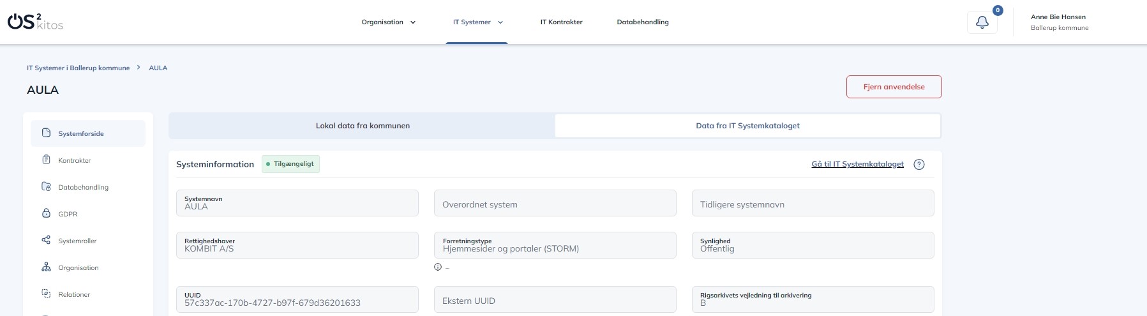The width and height of the screenshot is (1147, 316).
Task: Open help icon beside IT Systemkataloget link
Action: (x=919, y=164)
